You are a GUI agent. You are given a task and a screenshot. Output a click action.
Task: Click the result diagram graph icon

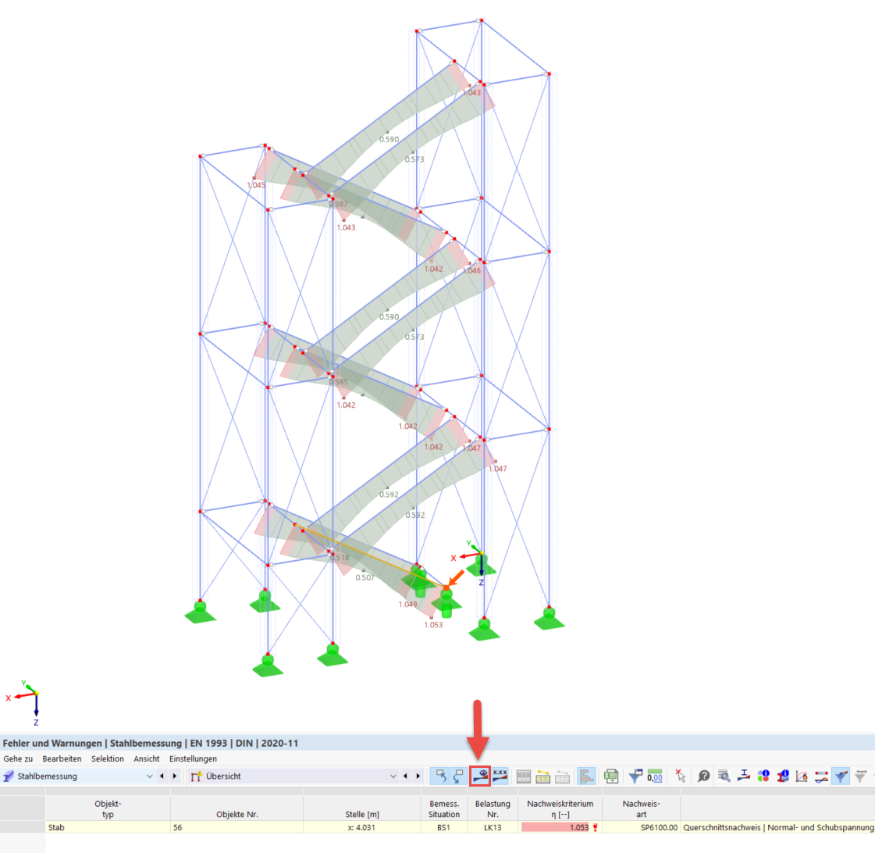pos(802,776)
